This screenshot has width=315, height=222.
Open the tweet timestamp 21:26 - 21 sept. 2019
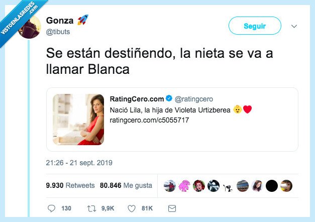[x=79, y=163]
